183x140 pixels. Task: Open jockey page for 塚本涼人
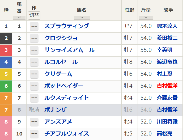(x=167, y=26)
